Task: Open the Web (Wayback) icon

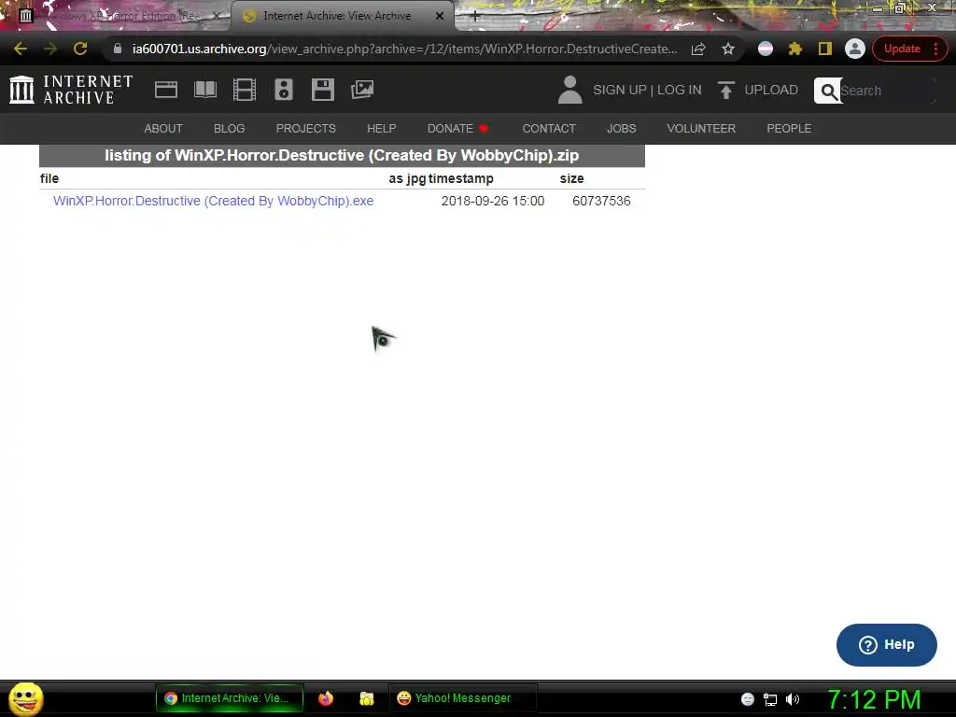Action: tap(166, 90)
